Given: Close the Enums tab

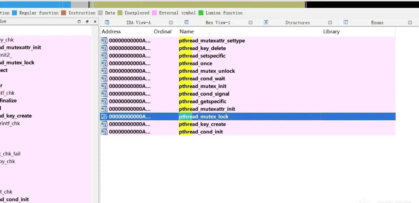Looking at the screenshot, I should [x=410, y=23].
